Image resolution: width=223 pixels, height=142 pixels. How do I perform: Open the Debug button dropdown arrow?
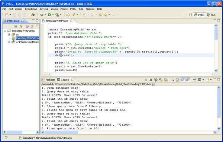(x=45, y=14)
